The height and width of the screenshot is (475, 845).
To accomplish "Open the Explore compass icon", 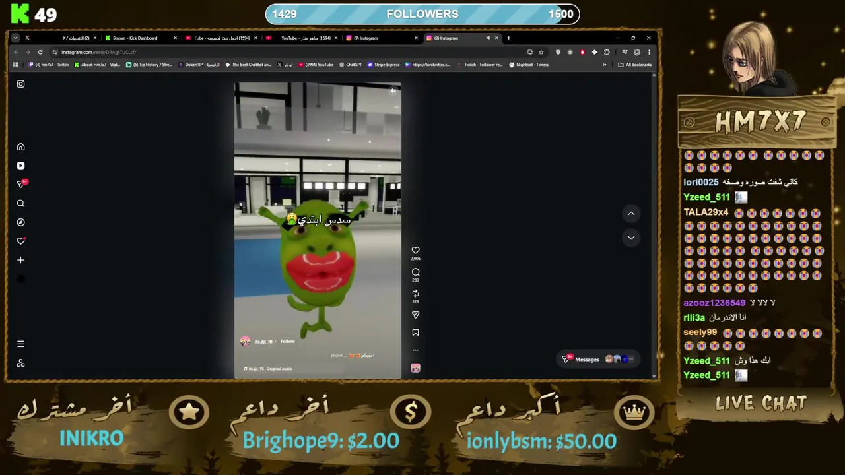I will point(20,222).
